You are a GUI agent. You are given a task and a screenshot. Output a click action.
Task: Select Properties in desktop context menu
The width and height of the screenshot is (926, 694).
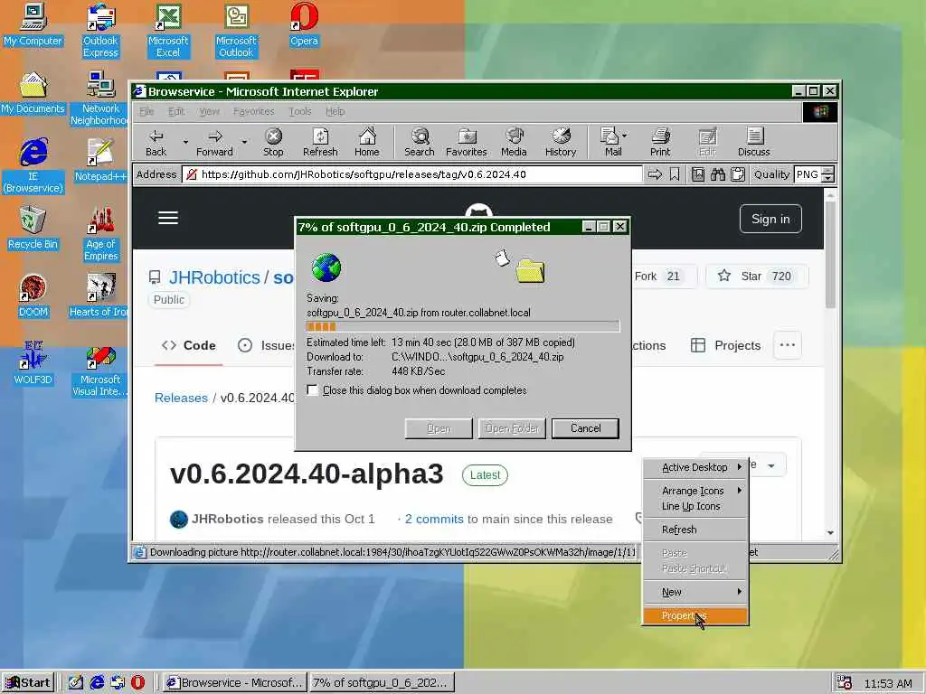click(695, 615)
